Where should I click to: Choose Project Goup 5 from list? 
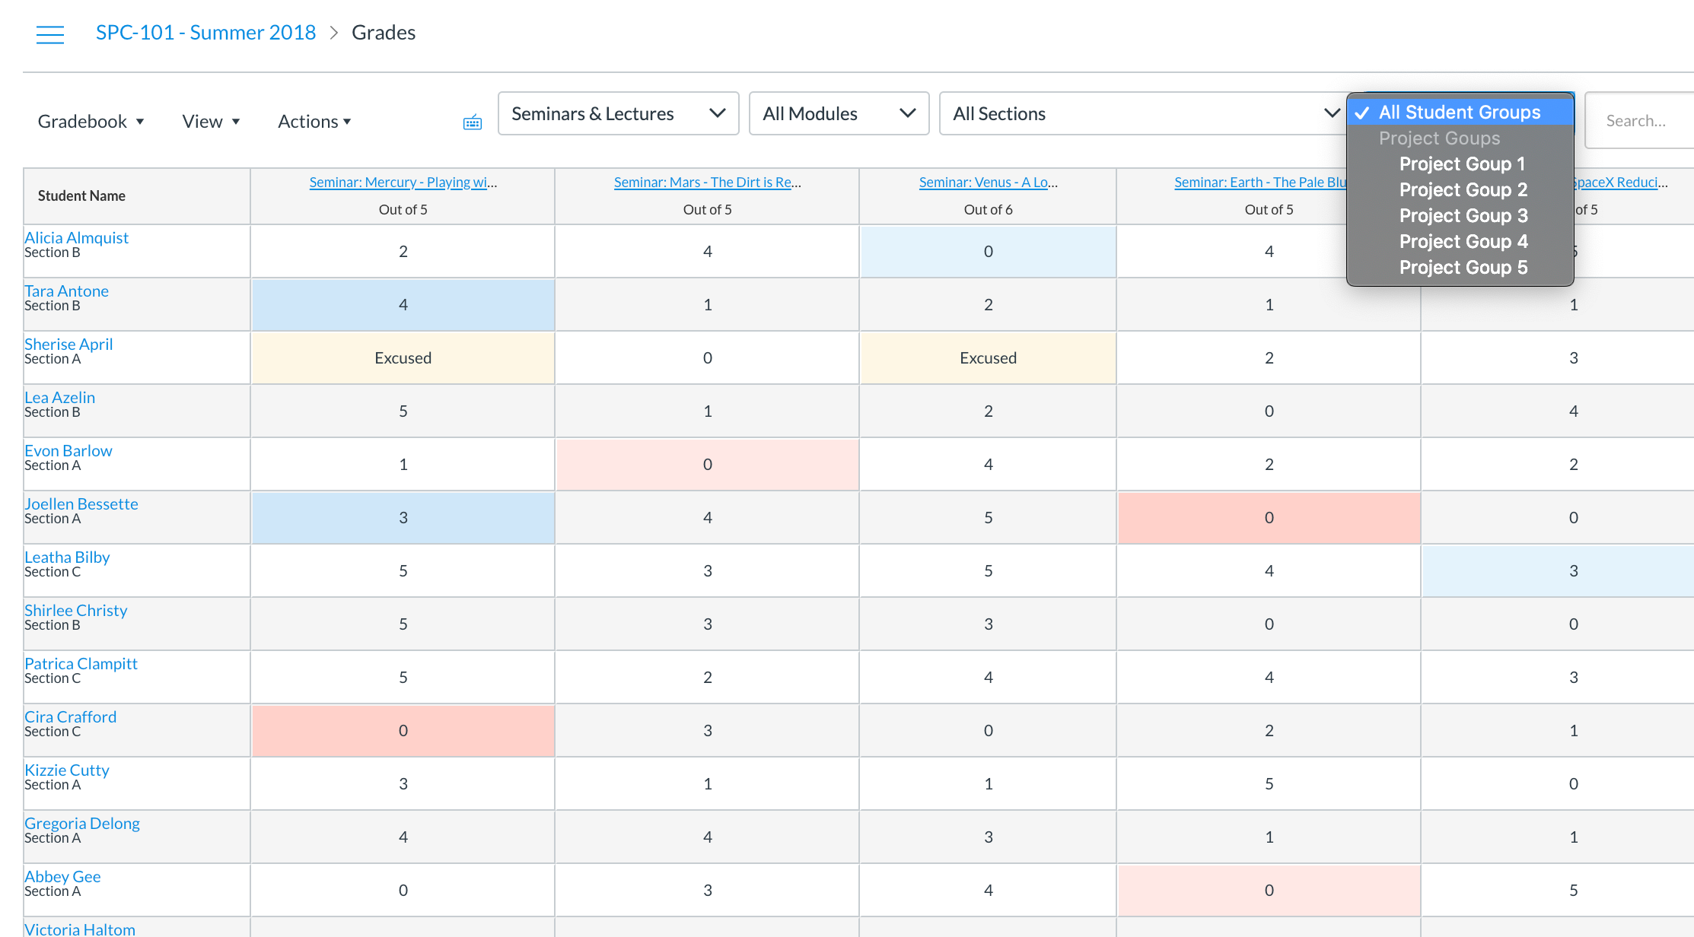pos(1463,268)
